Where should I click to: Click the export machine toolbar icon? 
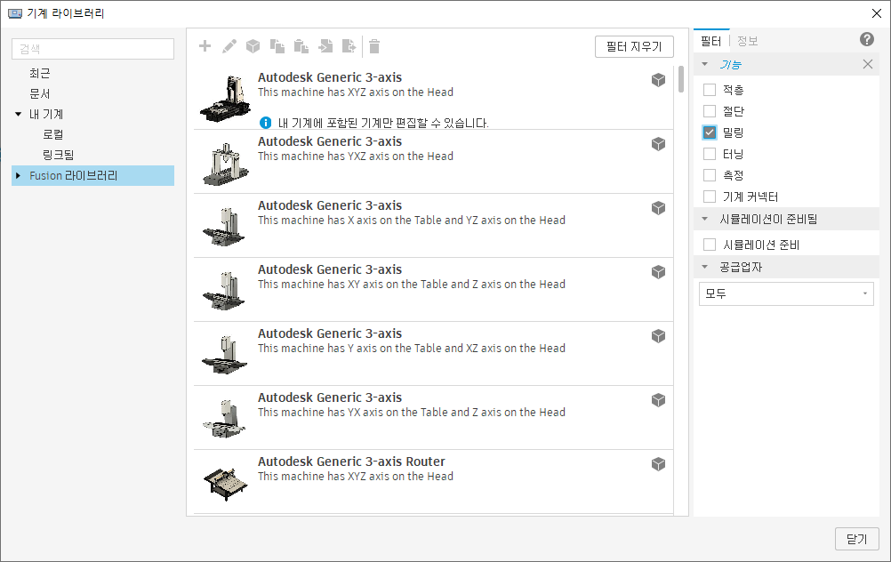[x=349, y=46]
